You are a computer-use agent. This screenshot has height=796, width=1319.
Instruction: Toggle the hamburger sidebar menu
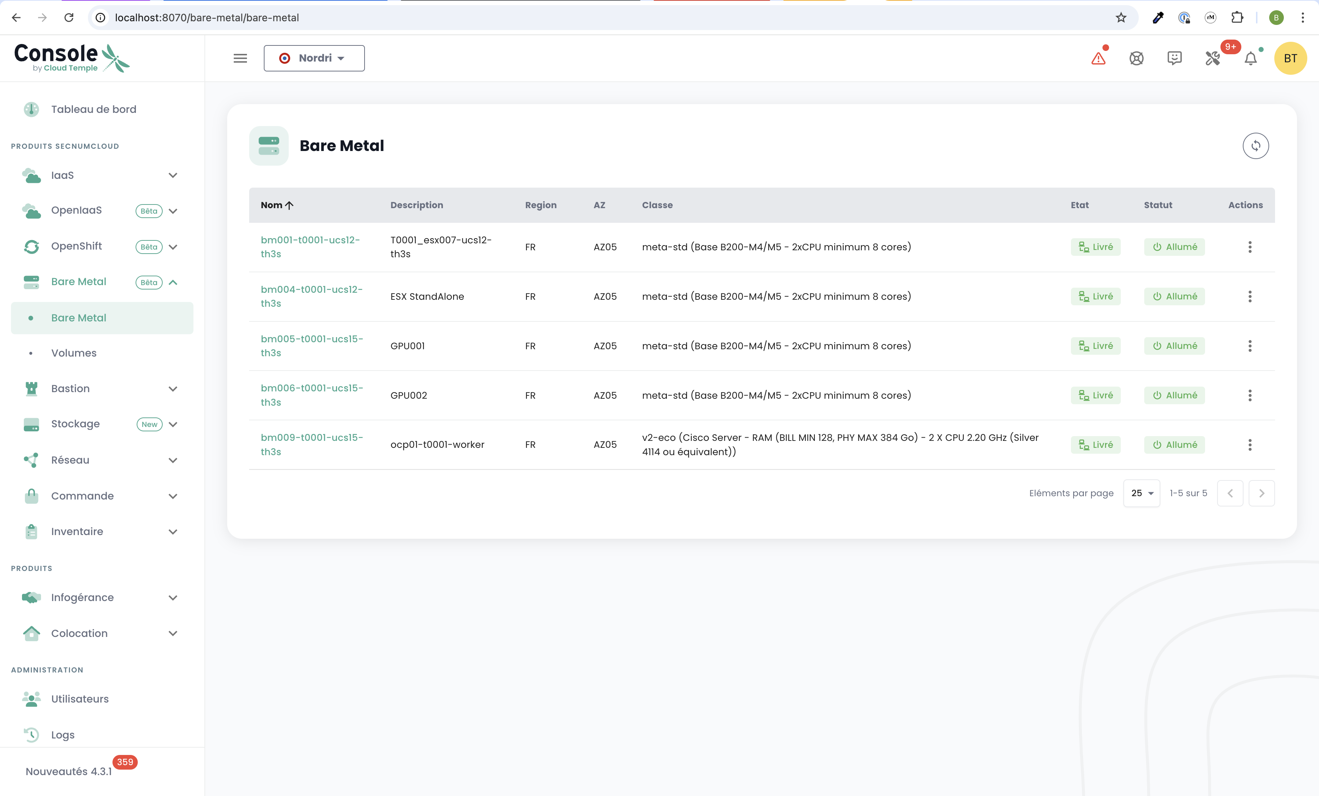point(240,58)
